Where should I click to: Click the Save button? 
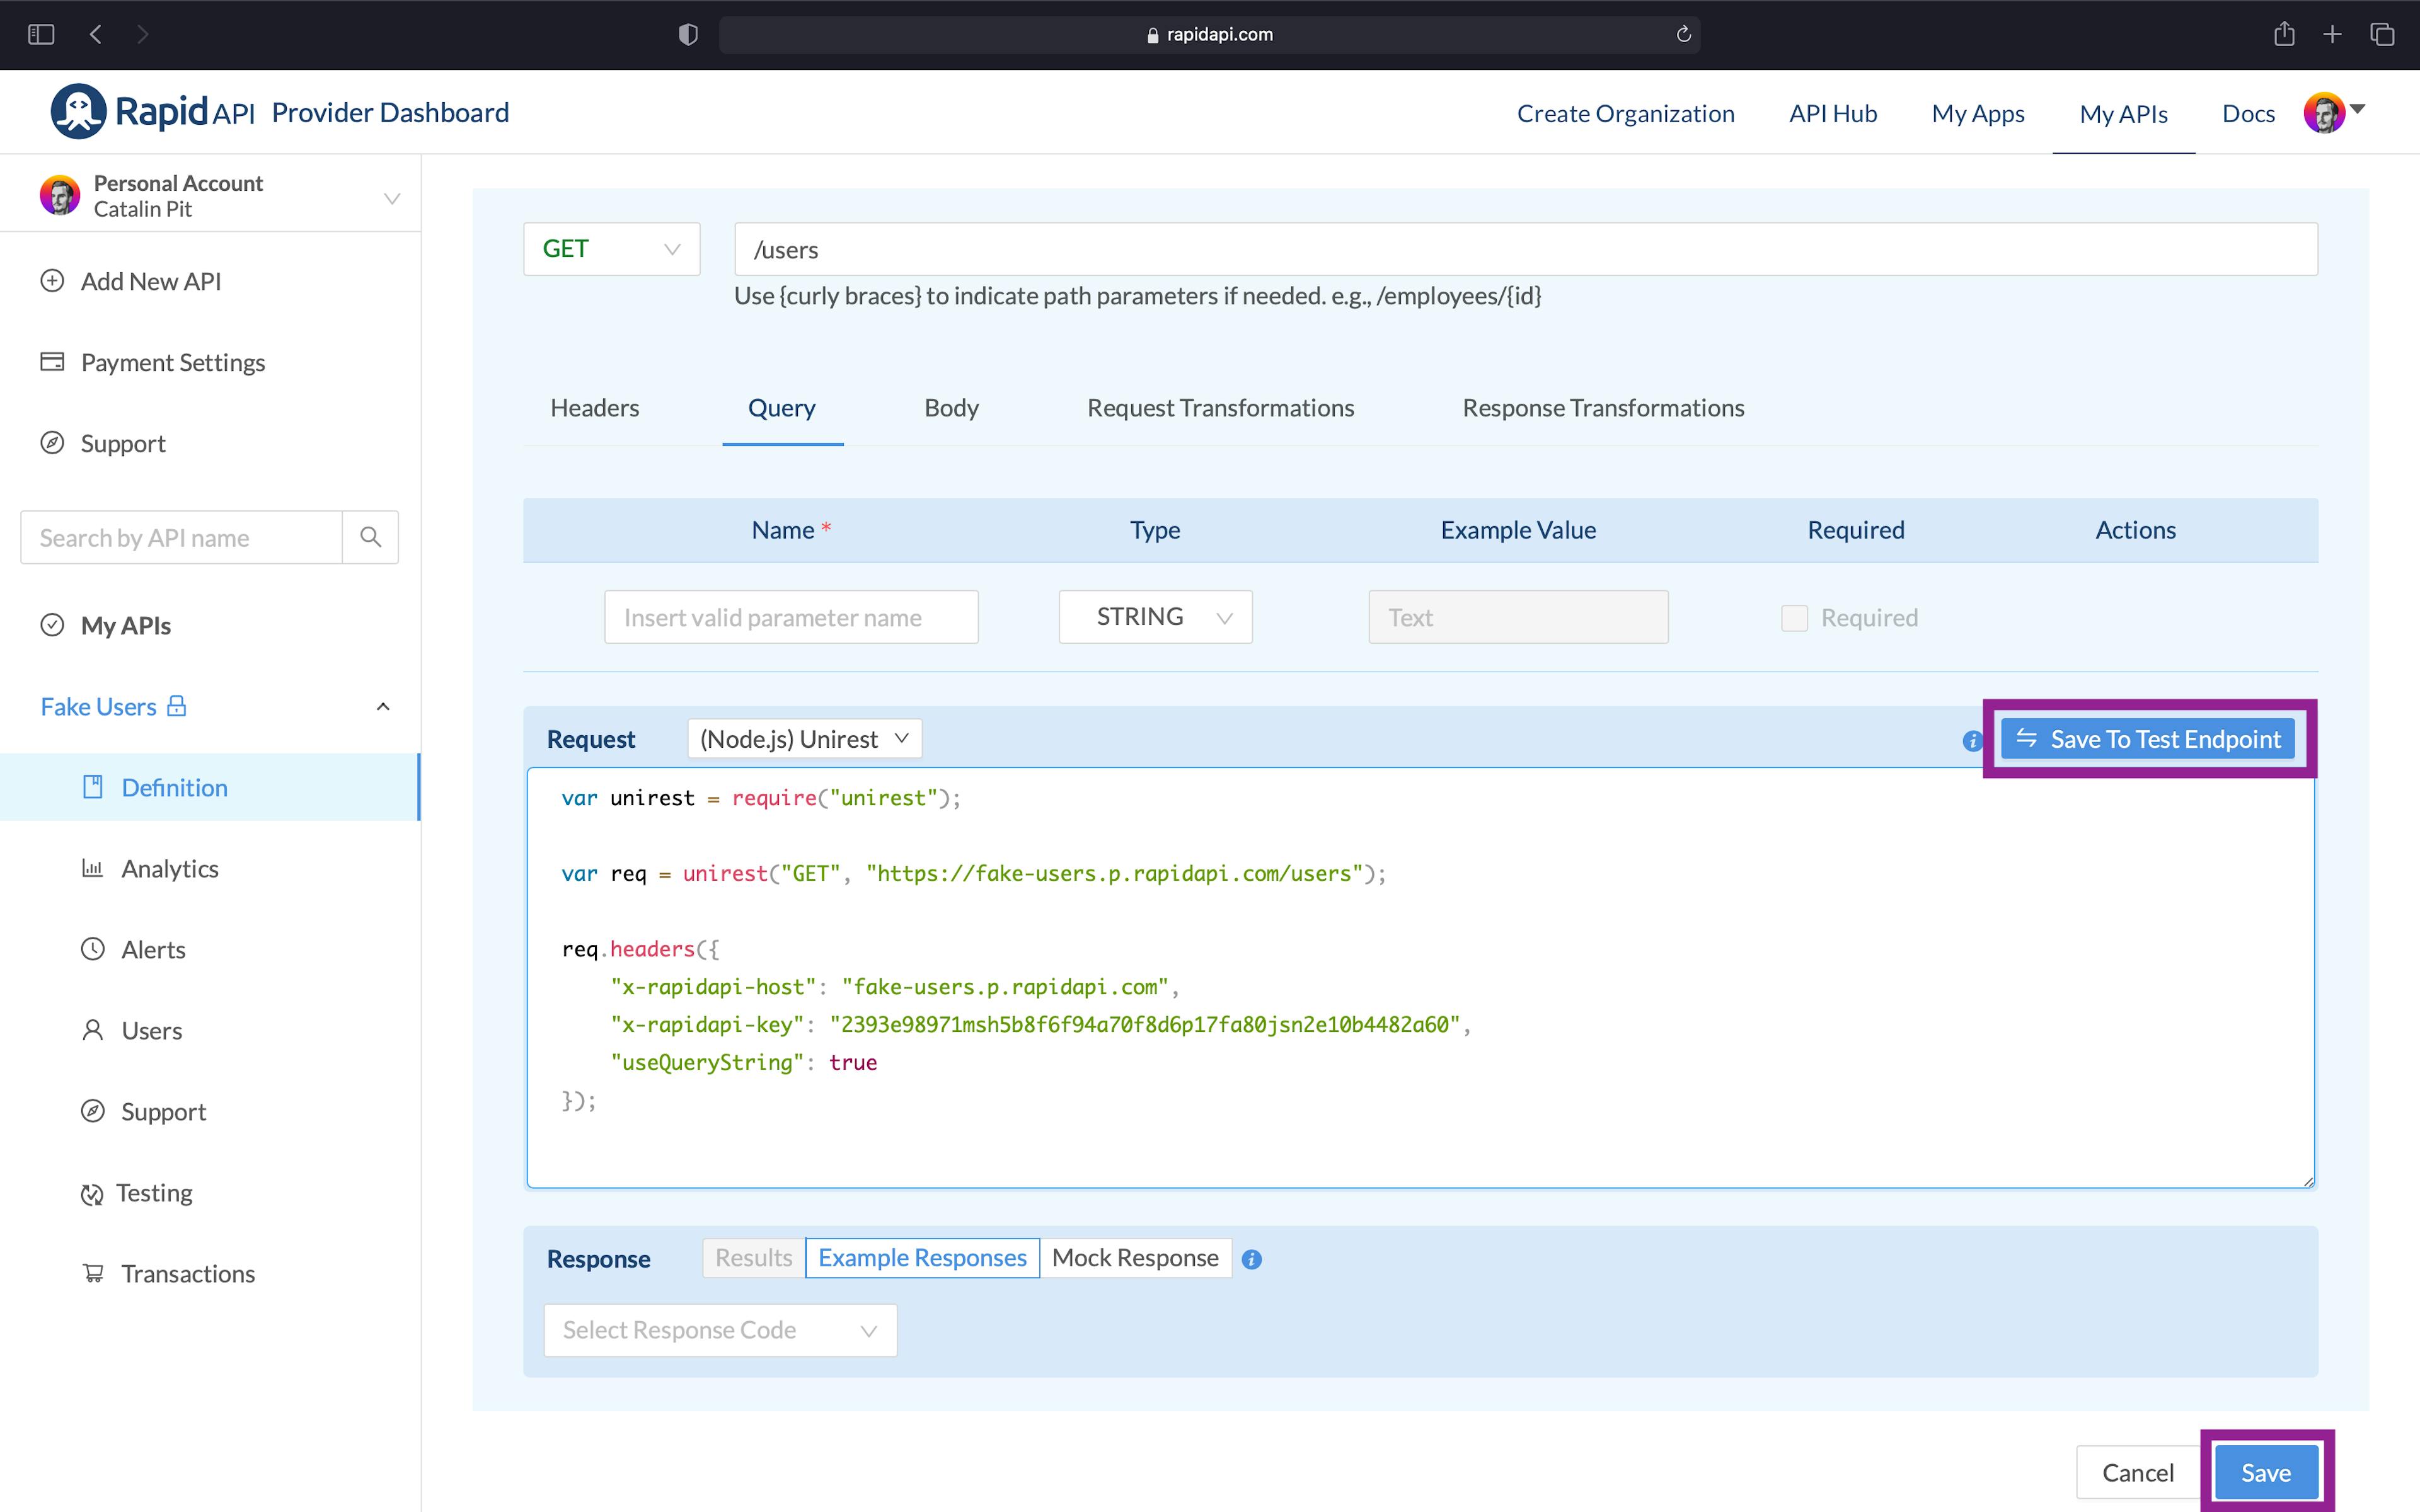[2266, 1472]
